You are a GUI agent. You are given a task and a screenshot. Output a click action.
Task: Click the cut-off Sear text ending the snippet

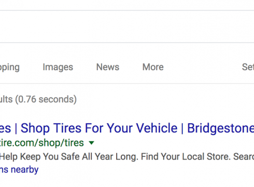pyautogui.click(x=244, y=157)
